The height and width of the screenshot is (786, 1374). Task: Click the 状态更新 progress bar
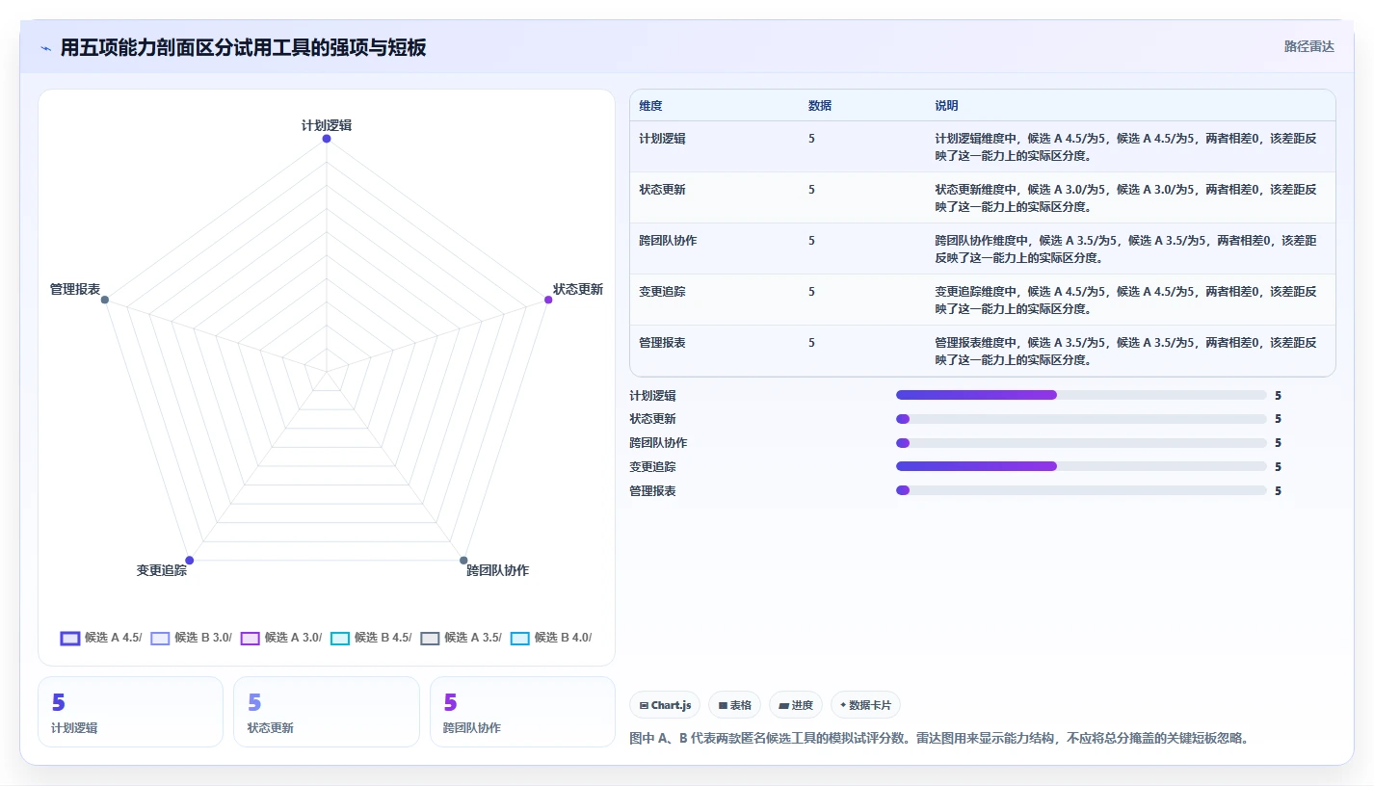coord(1081,419)
